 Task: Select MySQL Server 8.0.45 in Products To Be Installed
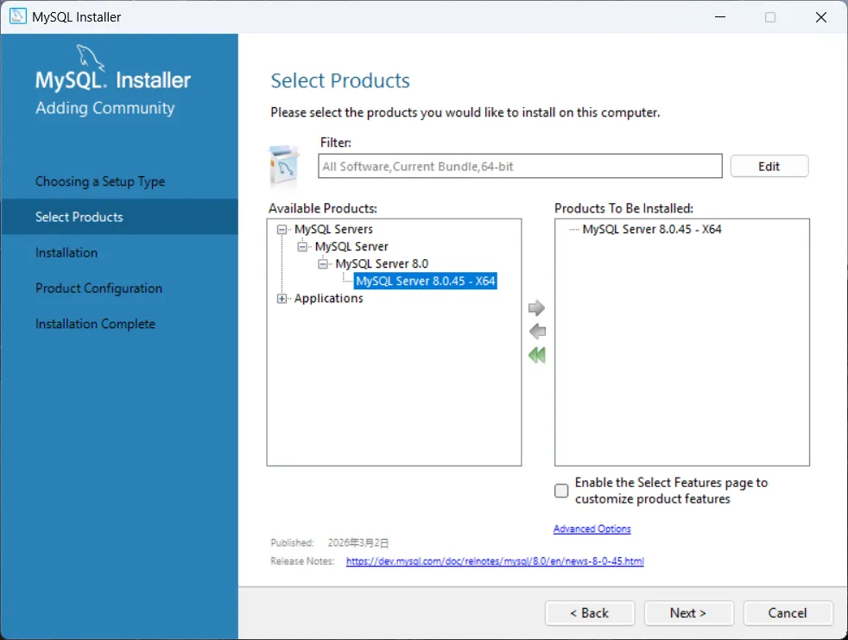[x=652, y=230]
